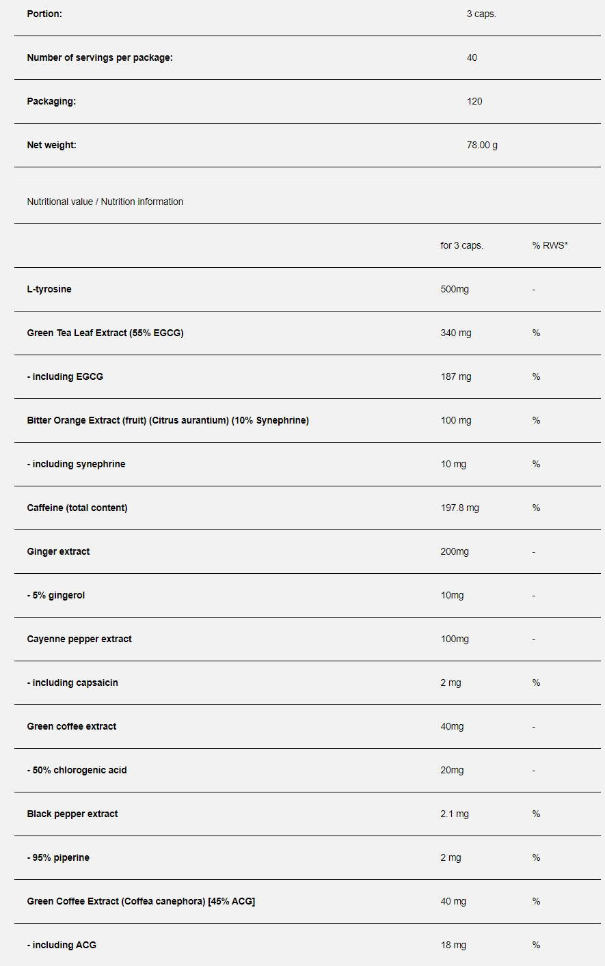Click the "% RWS*" column header
The image size is (605, 966).
550,245
